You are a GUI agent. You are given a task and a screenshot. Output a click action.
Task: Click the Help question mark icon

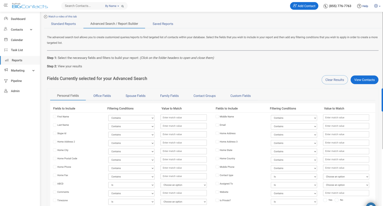coord(359,6)
